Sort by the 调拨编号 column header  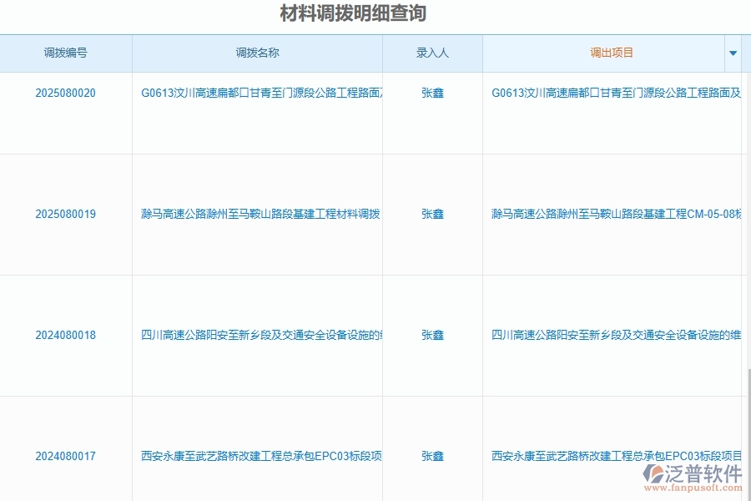point(66,52)
